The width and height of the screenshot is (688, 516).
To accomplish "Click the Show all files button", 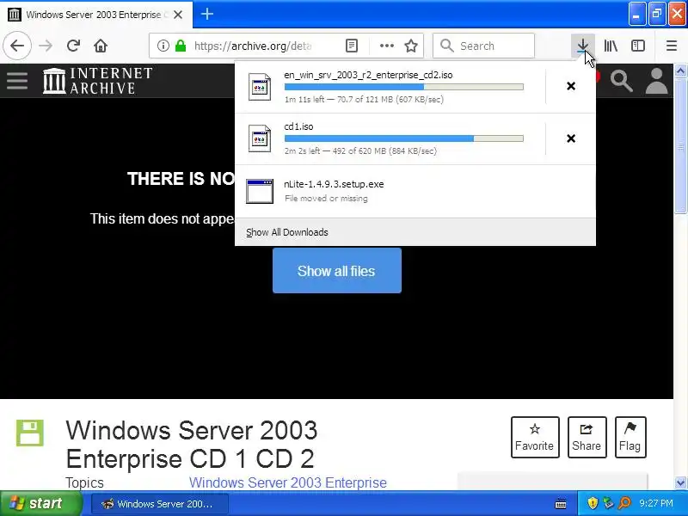I will pos(336,271).
